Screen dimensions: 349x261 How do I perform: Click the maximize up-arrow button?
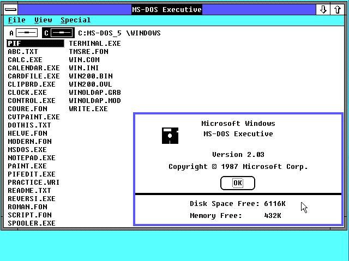tap(338, 10)
